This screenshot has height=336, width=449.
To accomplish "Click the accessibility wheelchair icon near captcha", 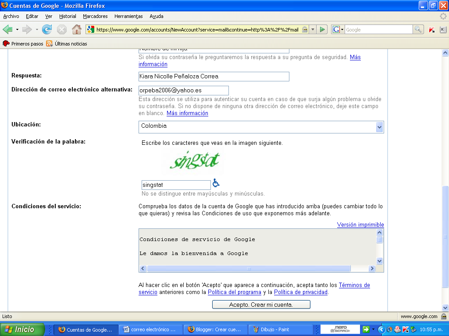I will 216,183.
